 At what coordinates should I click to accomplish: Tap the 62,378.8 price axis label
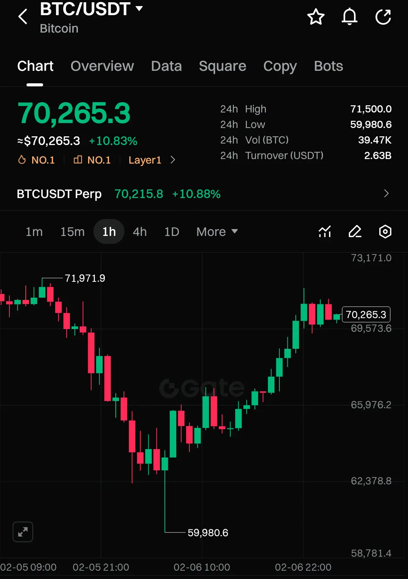pyautogui.click(x=371, y=481)
